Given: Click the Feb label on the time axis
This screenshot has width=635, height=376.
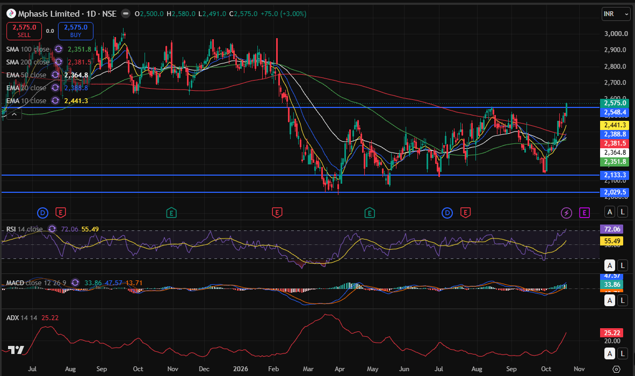Looking at the screenshot, I should pyautogui.click(x=273, y=368).
